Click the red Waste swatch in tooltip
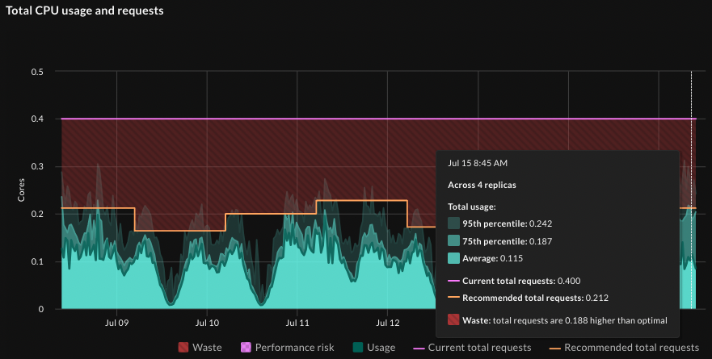The width and height of the screenshot is (712, 359). pyautogui.click(x=453, y=320)
